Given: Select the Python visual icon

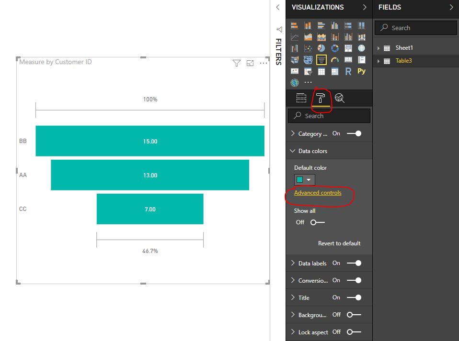Looking at the screenshot, I should point(362,71).
